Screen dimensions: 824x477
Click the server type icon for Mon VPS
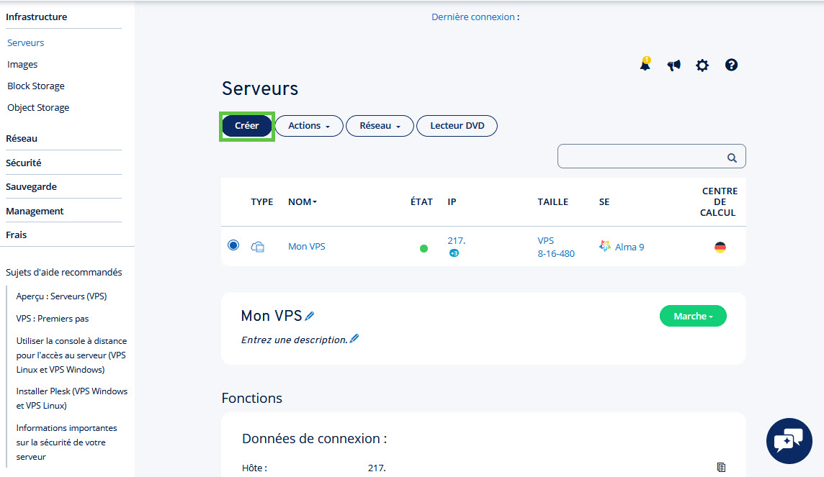(x=258, y=247)
